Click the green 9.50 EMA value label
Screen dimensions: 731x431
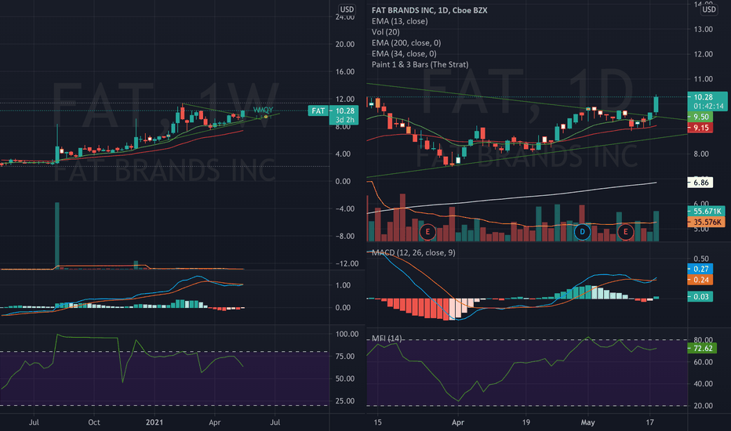click(x=700, y=117)
